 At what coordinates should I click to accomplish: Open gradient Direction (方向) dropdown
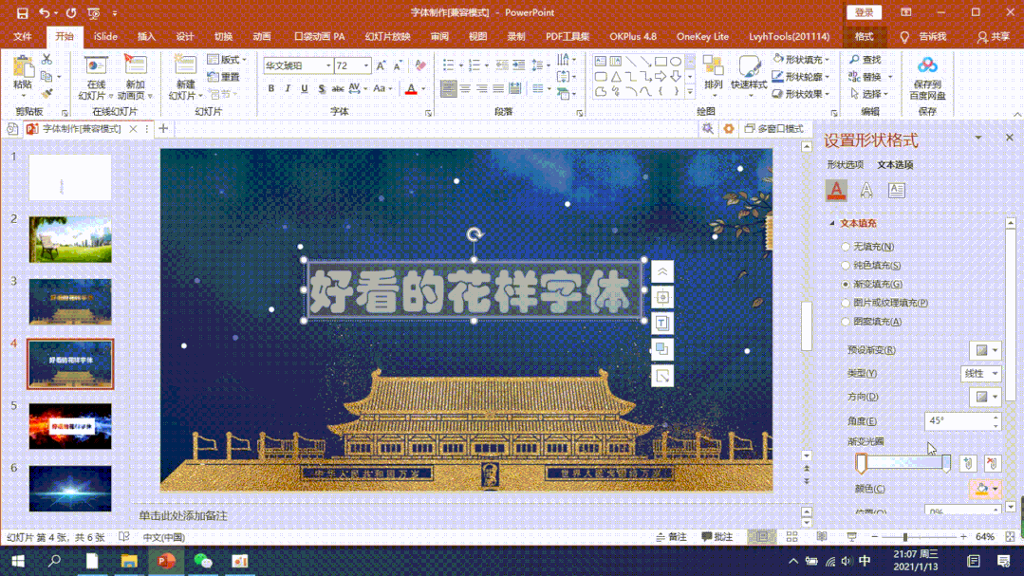tap(985, 397)
